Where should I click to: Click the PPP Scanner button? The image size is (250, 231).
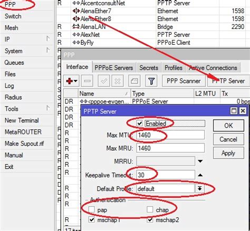[x=184, y=81]
